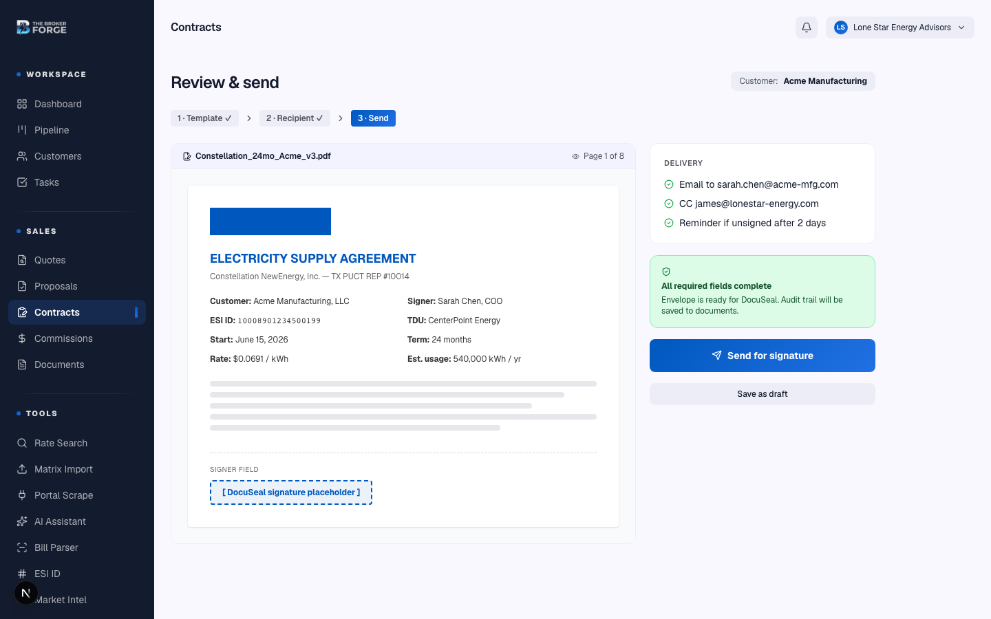Open Dashboard grid icon in sidebar

pos(22,104)
